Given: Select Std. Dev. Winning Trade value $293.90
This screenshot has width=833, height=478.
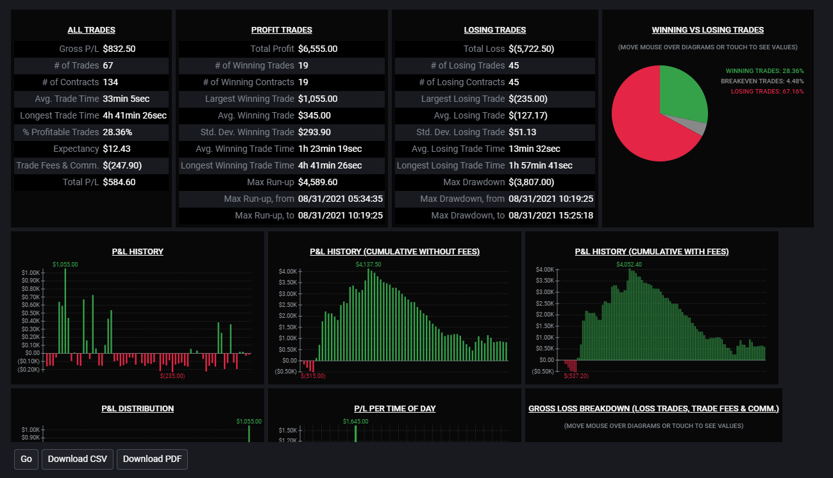Looking at the screenshot, I should 315,132.
